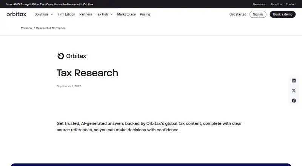302x166 pixels.
Task: Click the Tax Research heading
Action: (x=87, y=73)
